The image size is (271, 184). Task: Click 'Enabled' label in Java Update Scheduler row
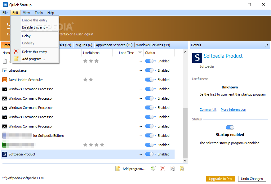[x=163, y=80]
